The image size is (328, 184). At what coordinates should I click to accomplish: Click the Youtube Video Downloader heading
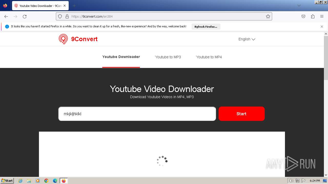point(162,89)
